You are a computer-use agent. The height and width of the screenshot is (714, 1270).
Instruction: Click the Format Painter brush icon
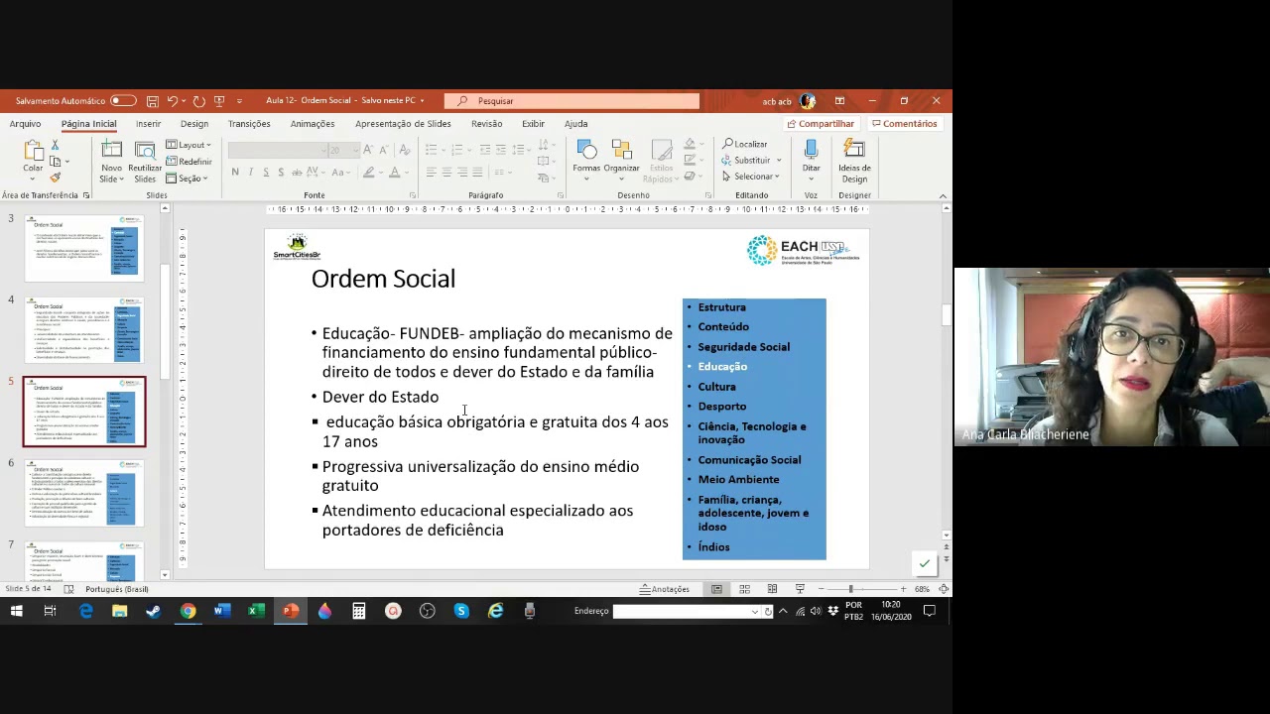coord(56,178)
